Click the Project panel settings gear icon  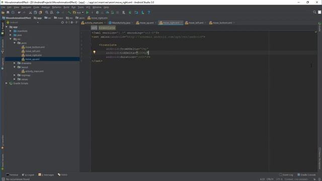pyautogui.click(x=71, y=22)
